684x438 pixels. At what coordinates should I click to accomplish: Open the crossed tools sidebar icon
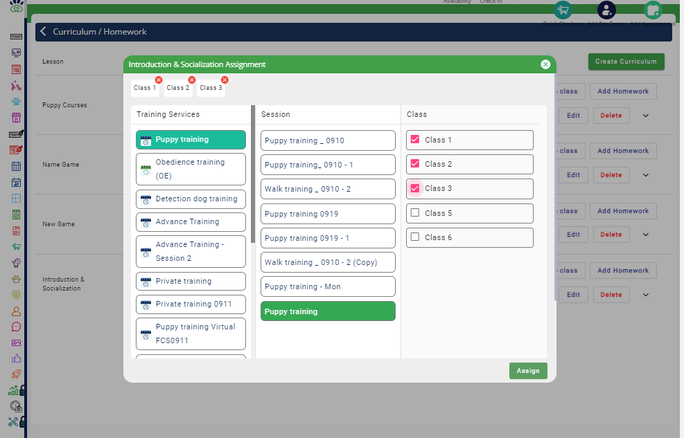(x=14, y=422)
